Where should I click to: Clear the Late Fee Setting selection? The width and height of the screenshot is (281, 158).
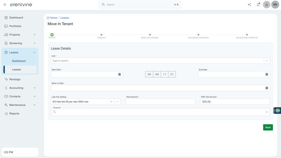click(111, 101)
